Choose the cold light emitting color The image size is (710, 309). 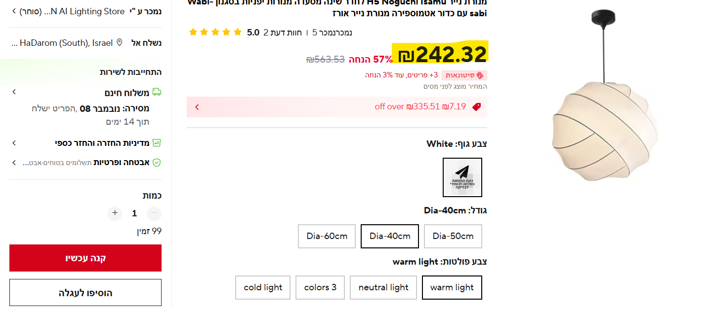tap(263, 287)
